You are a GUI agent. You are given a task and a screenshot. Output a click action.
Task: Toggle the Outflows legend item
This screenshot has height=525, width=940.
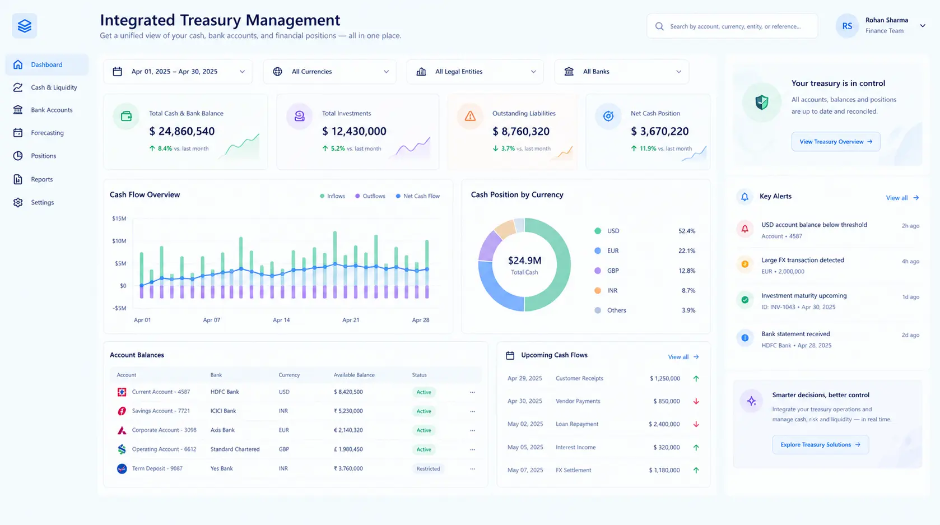[370, 196]
